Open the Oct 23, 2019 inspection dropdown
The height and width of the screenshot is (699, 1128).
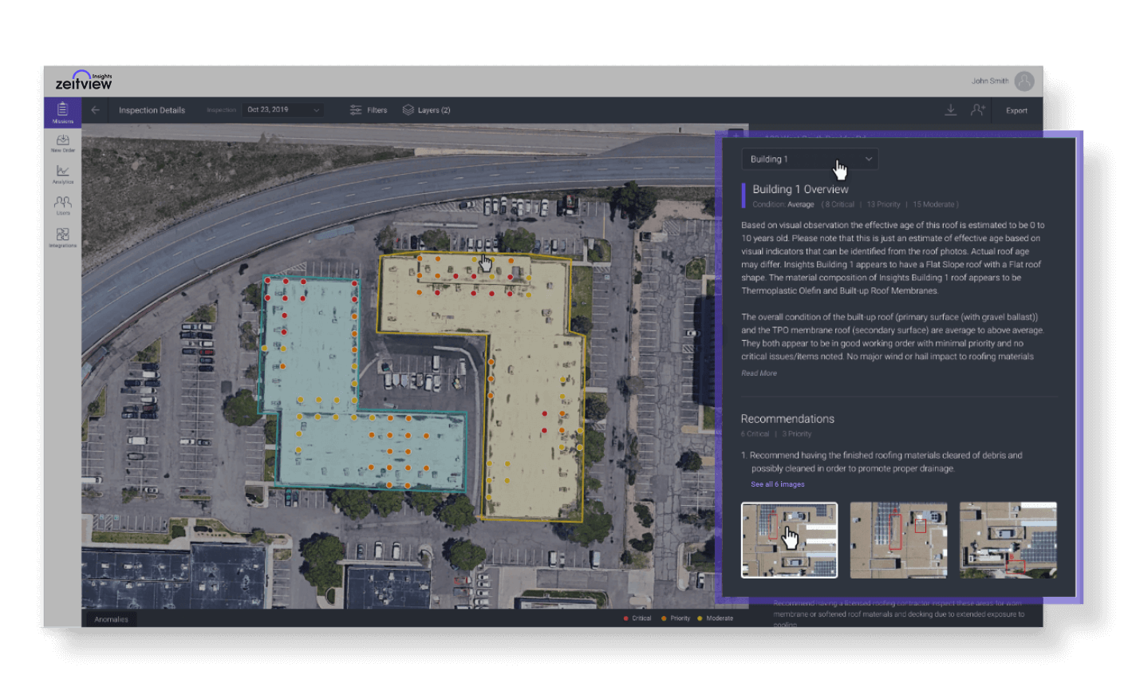[283, 109]
